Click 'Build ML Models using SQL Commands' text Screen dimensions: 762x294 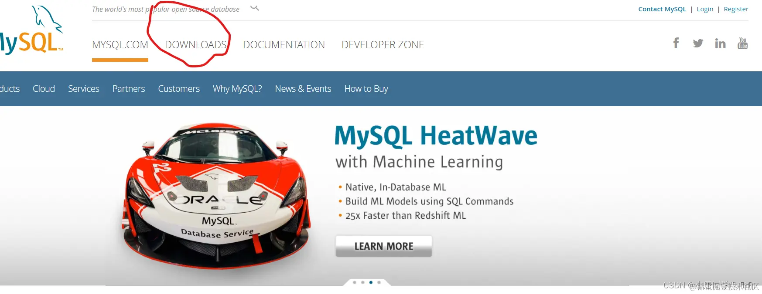click(429, 201)
